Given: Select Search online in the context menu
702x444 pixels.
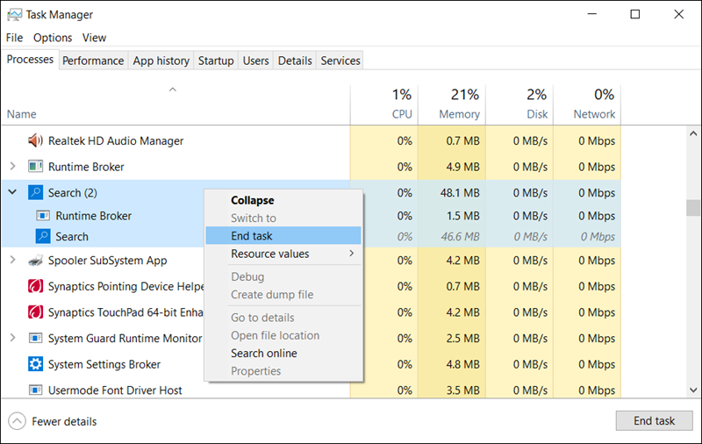Looking at the screenshot, I should pos(263,353).
